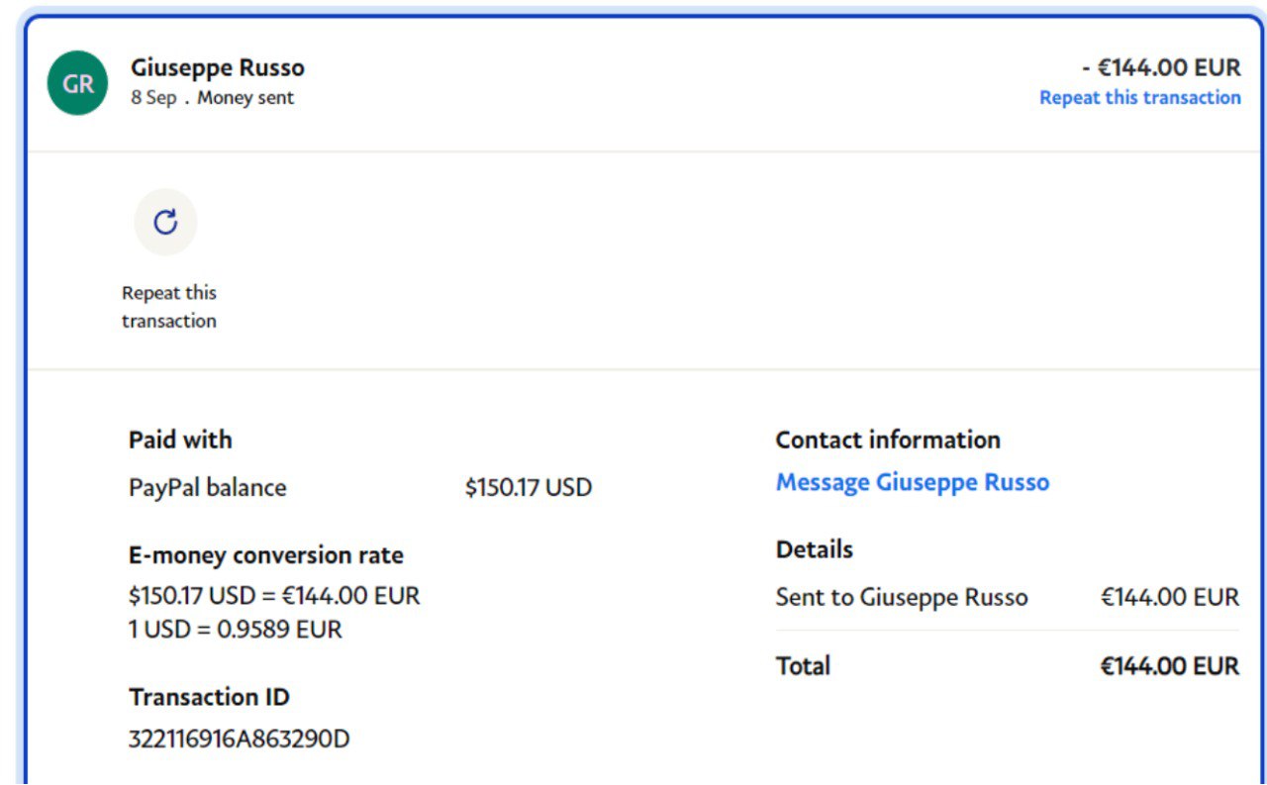Click the Details section heading
Screen dimensions: 1267x785
(x=814, y=549)
